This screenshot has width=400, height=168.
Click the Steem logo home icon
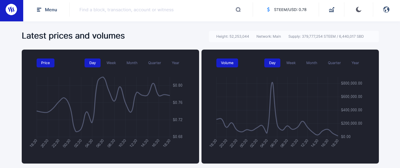tap(11, 10)
